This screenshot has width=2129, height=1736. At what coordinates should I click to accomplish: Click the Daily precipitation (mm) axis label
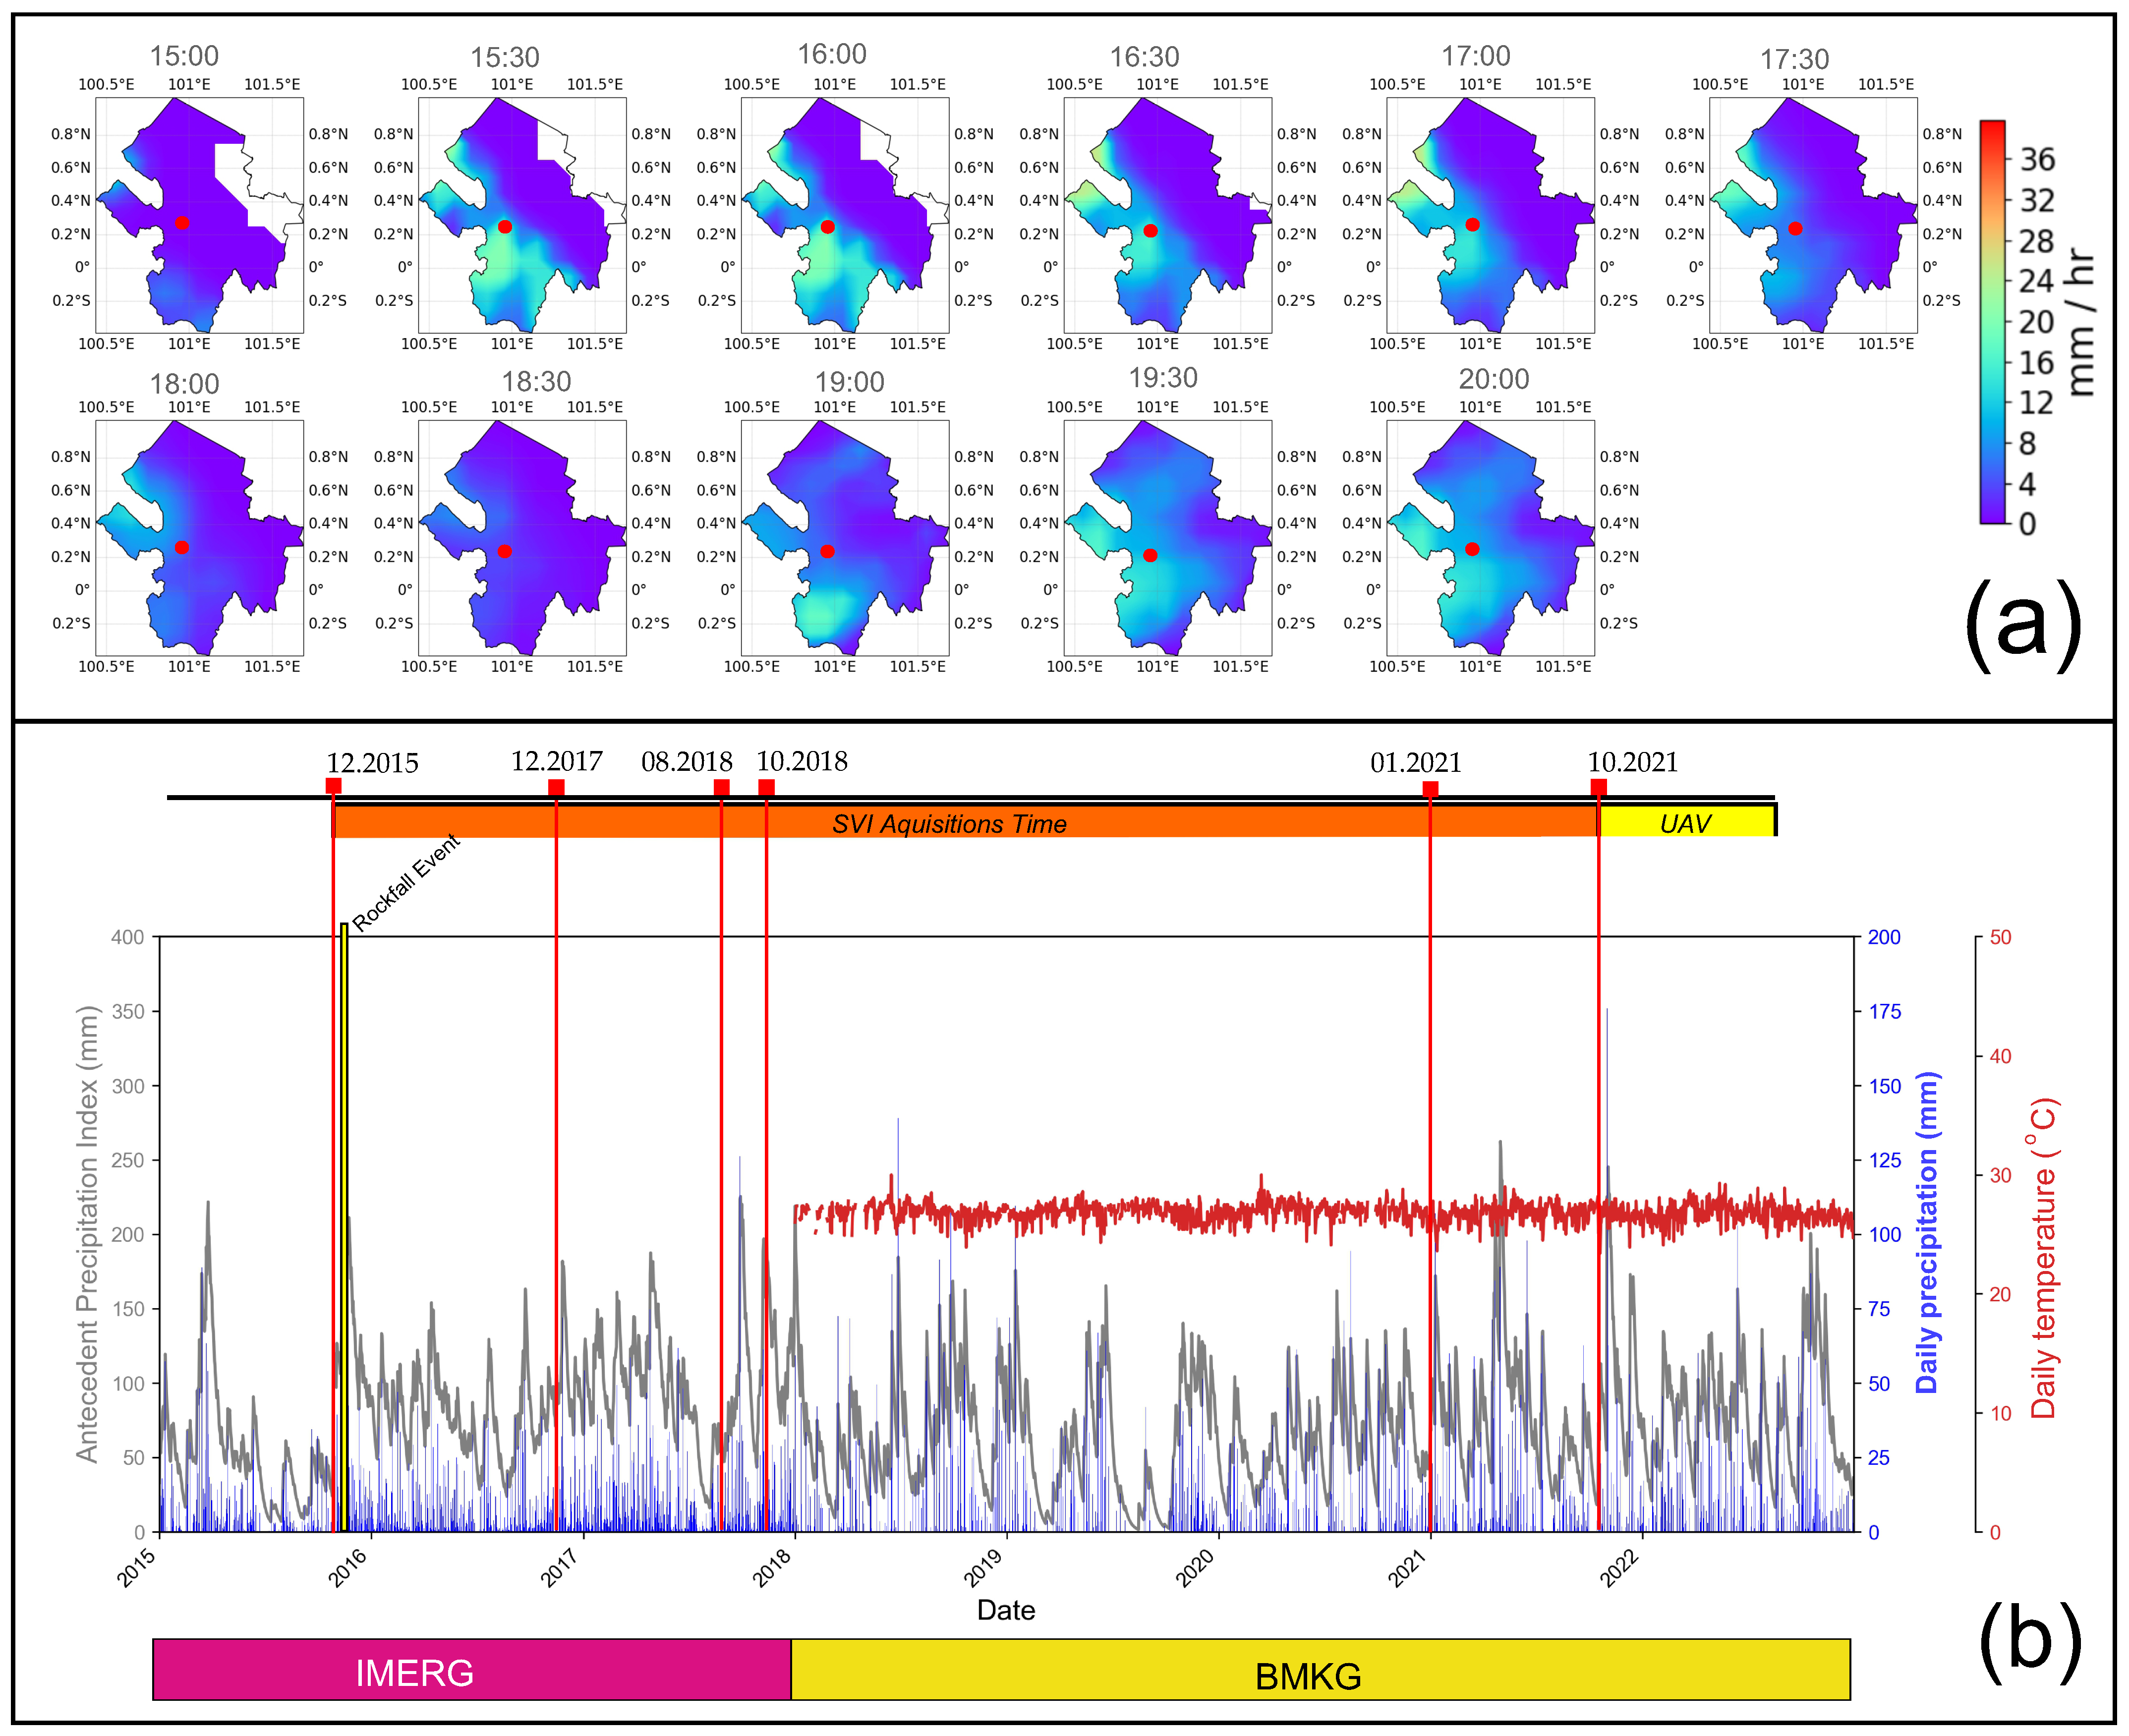1926,1232
